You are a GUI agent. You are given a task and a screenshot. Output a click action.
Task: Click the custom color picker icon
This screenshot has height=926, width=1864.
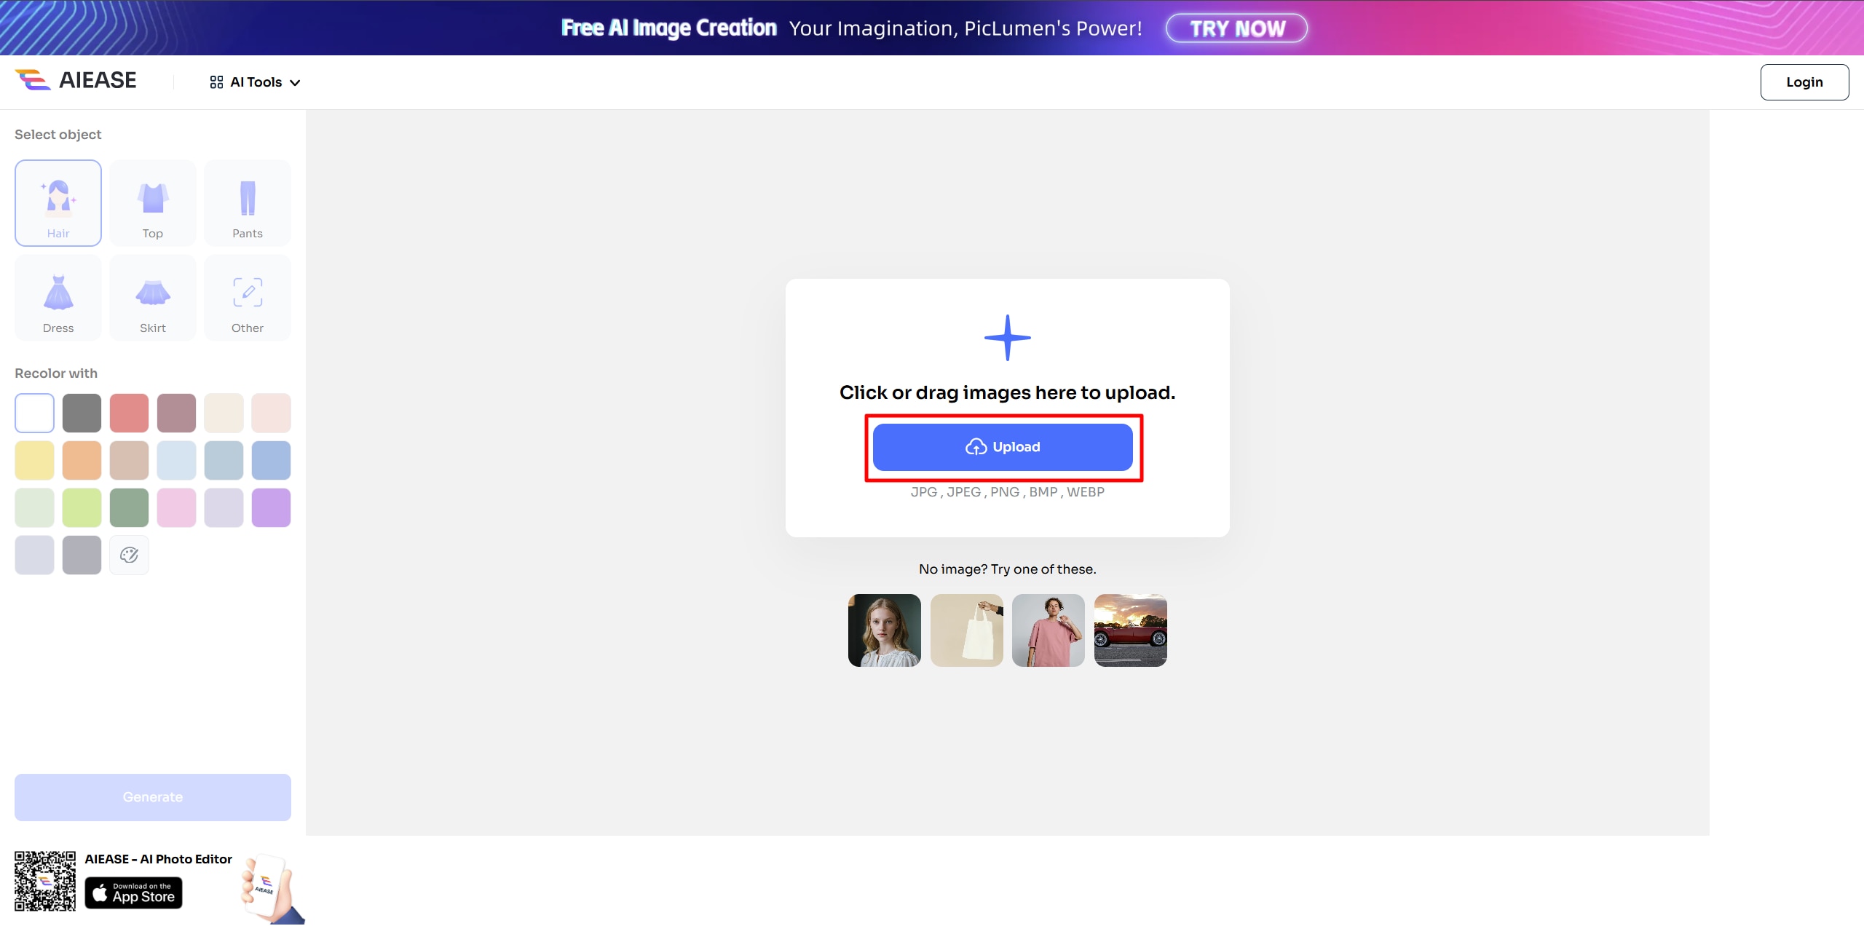click(128, 554)
